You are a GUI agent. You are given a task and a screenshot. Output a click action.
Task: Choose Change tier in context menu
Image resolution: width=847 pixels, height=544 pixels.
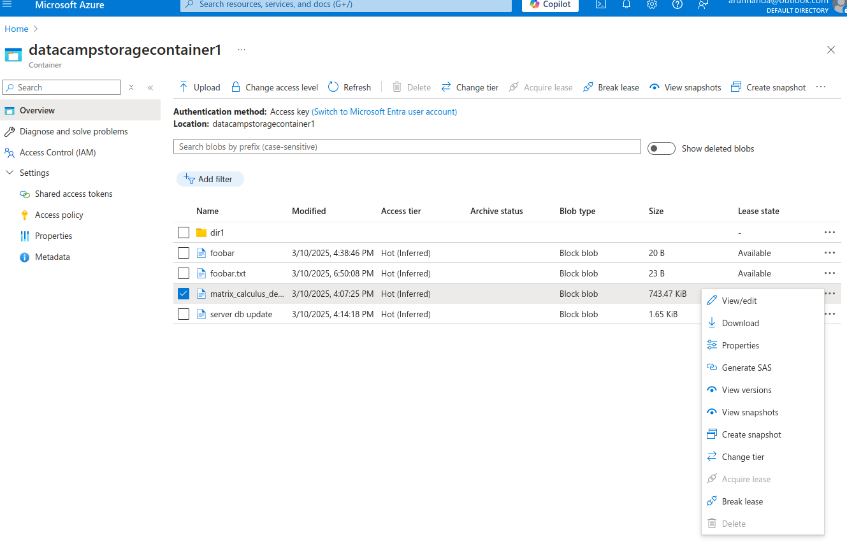763,457
